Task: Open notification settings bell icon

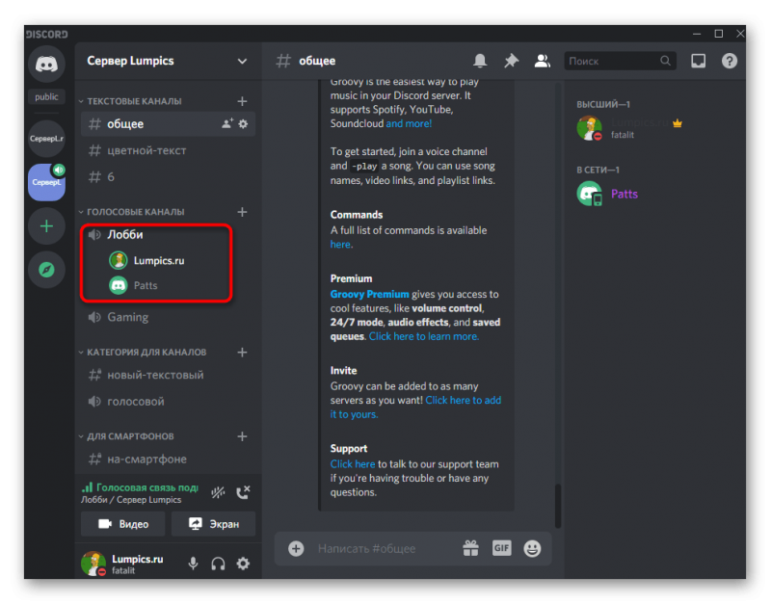Action: tap(480, 61)
